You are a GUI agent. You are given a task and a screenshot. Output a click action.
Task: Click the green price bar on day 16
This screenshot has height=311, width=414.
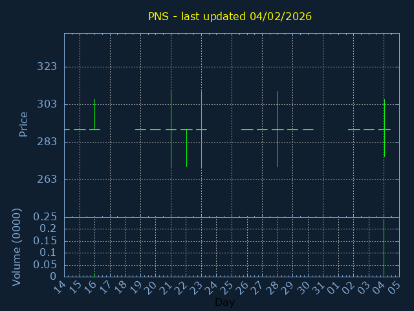click(x=94, y=114)
